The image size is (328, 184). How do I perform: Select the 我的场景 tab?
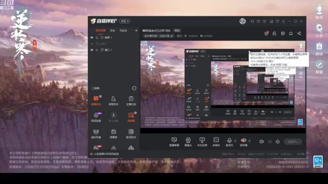tap(100, 30)
